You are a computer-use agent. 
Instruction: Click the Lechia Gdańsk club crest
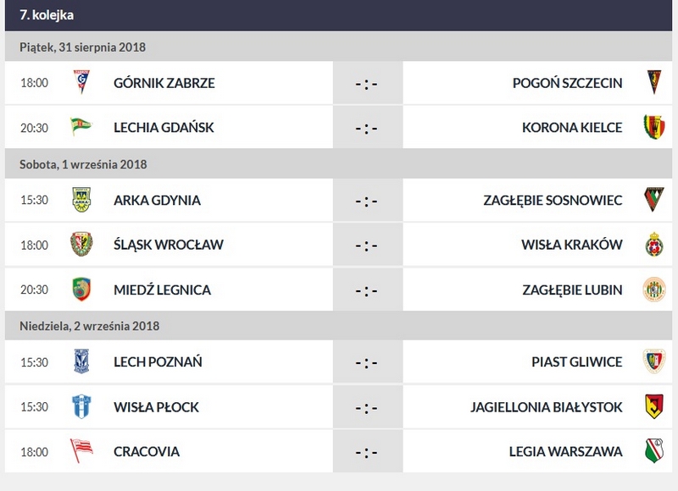tap(81, 128)
